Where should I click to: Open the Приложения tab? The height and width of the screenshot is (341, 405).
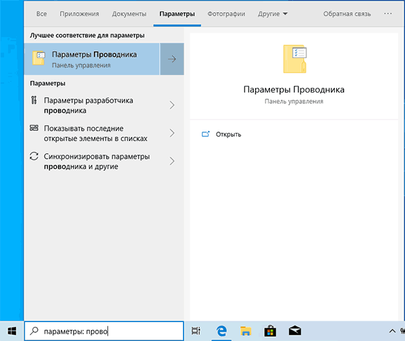point(79,14)
